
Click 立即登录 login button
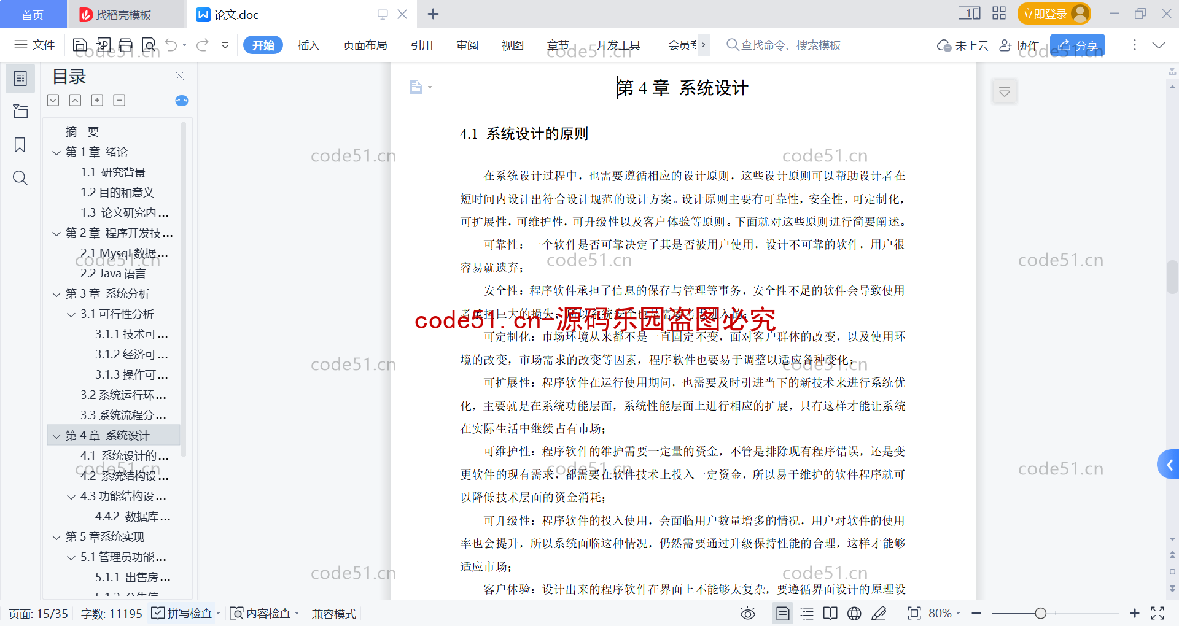[x=1054, y=14]
